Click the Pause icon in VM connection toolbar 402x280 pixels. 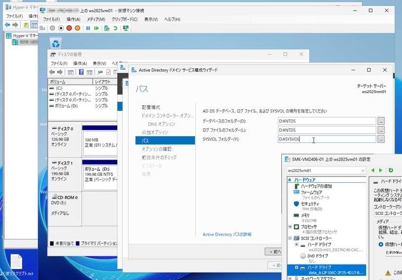click(88, 28)
